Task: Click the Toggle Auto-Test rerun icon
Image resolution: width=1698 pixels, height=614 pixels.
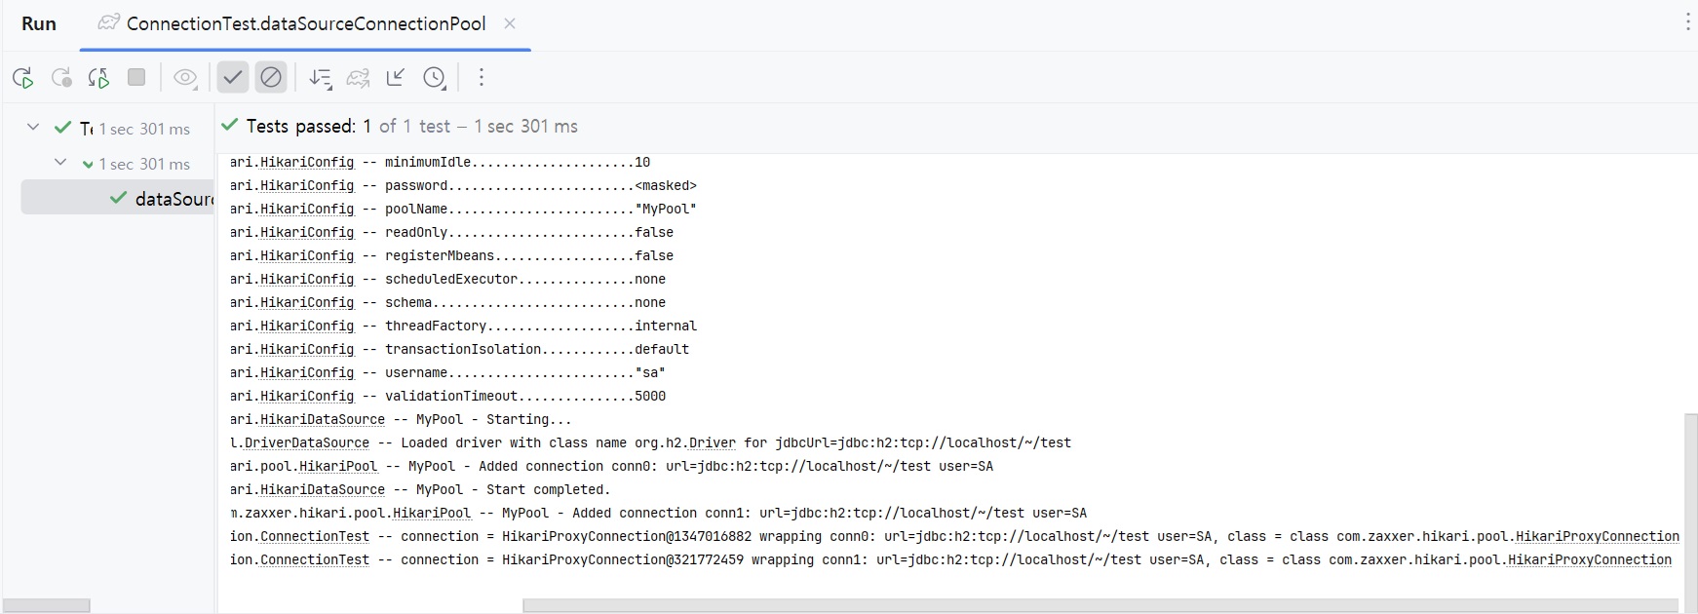Action: [98, 78]
